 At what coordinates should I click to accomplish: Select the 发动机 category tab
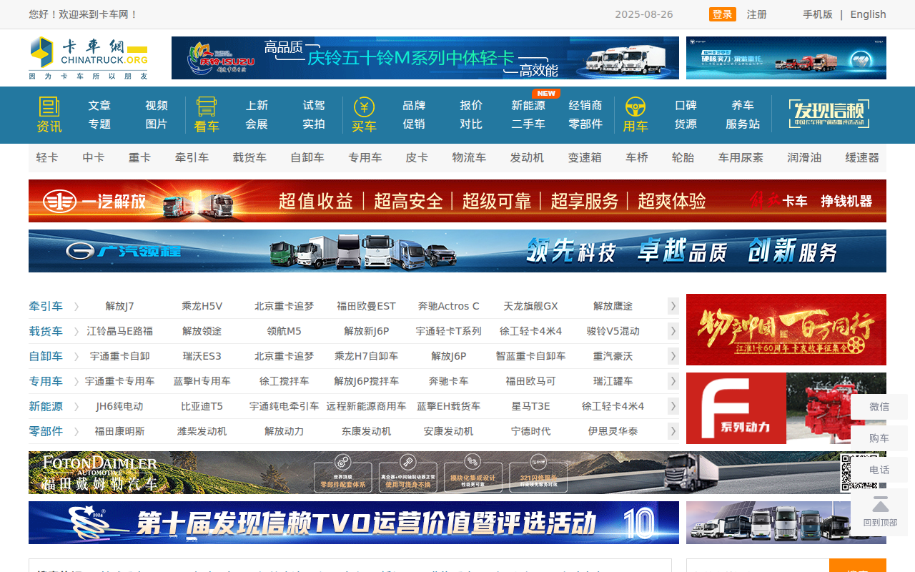pyautogui.click(x=527, y=157)
